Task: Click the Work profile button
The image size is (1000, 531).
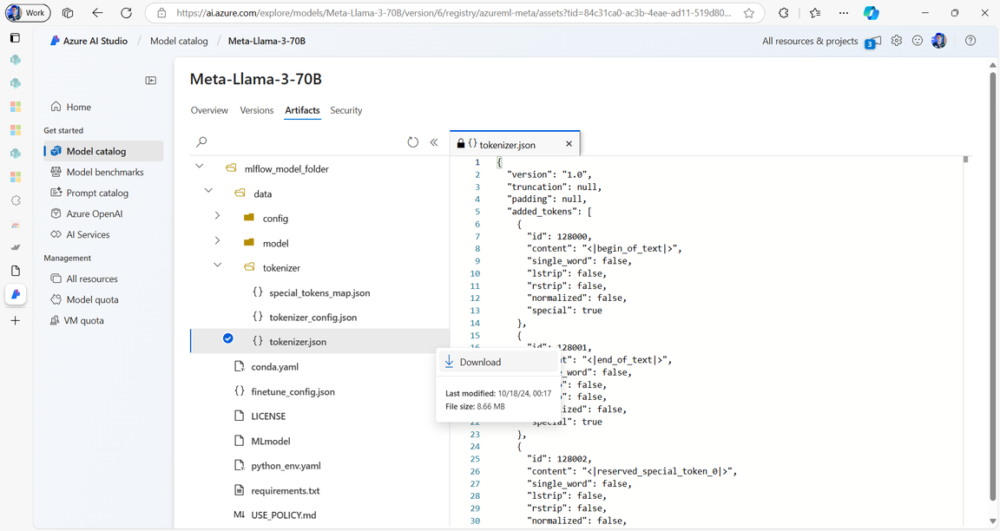Action: pyautogui.click(x=28, y=13)
